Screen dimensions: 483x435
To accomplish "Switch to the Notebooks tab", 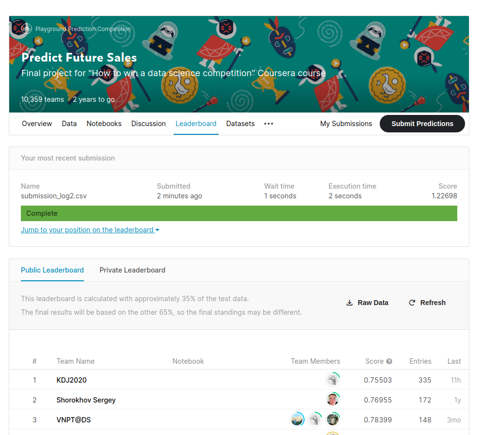I will tap(104, 124).
